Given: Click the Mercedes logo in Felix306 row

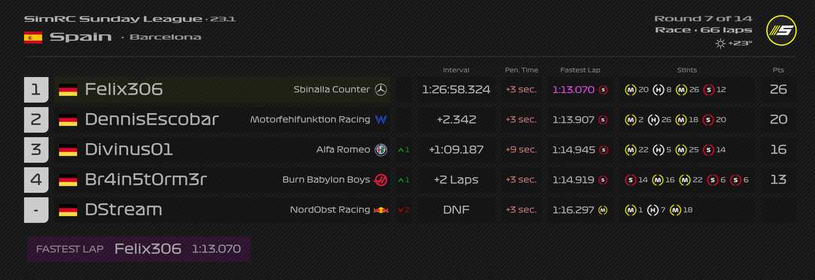Looking at the screenshot, I should point(381,89).
